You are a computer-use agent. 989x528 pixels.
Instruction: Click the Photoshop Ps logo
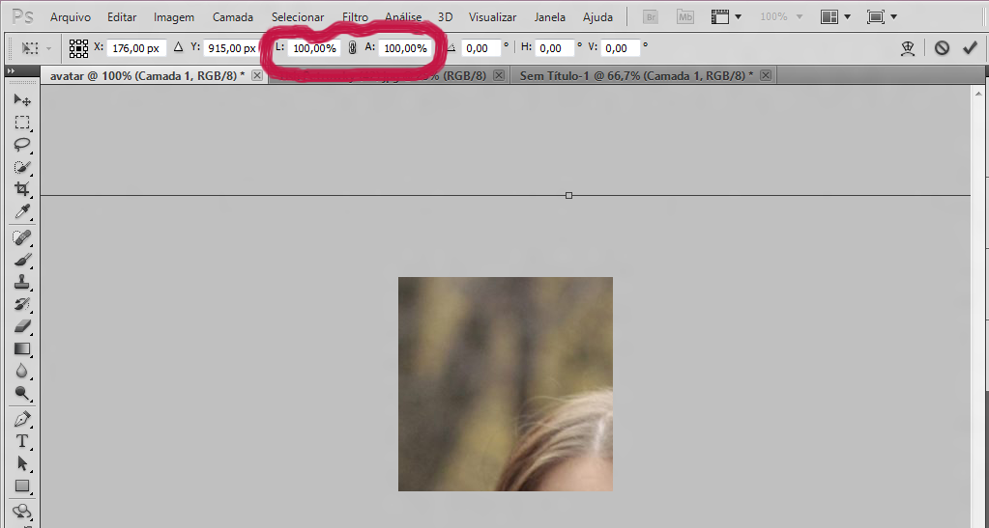22,17
